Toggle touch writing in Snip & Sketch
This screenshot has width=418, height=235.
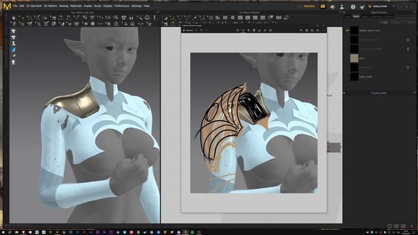(238, 31)
